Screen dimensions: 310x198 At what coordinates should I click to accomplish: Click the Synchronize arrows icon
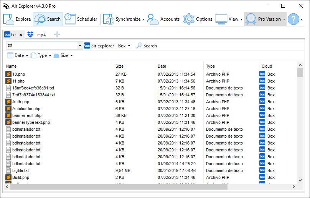(109, 19)
